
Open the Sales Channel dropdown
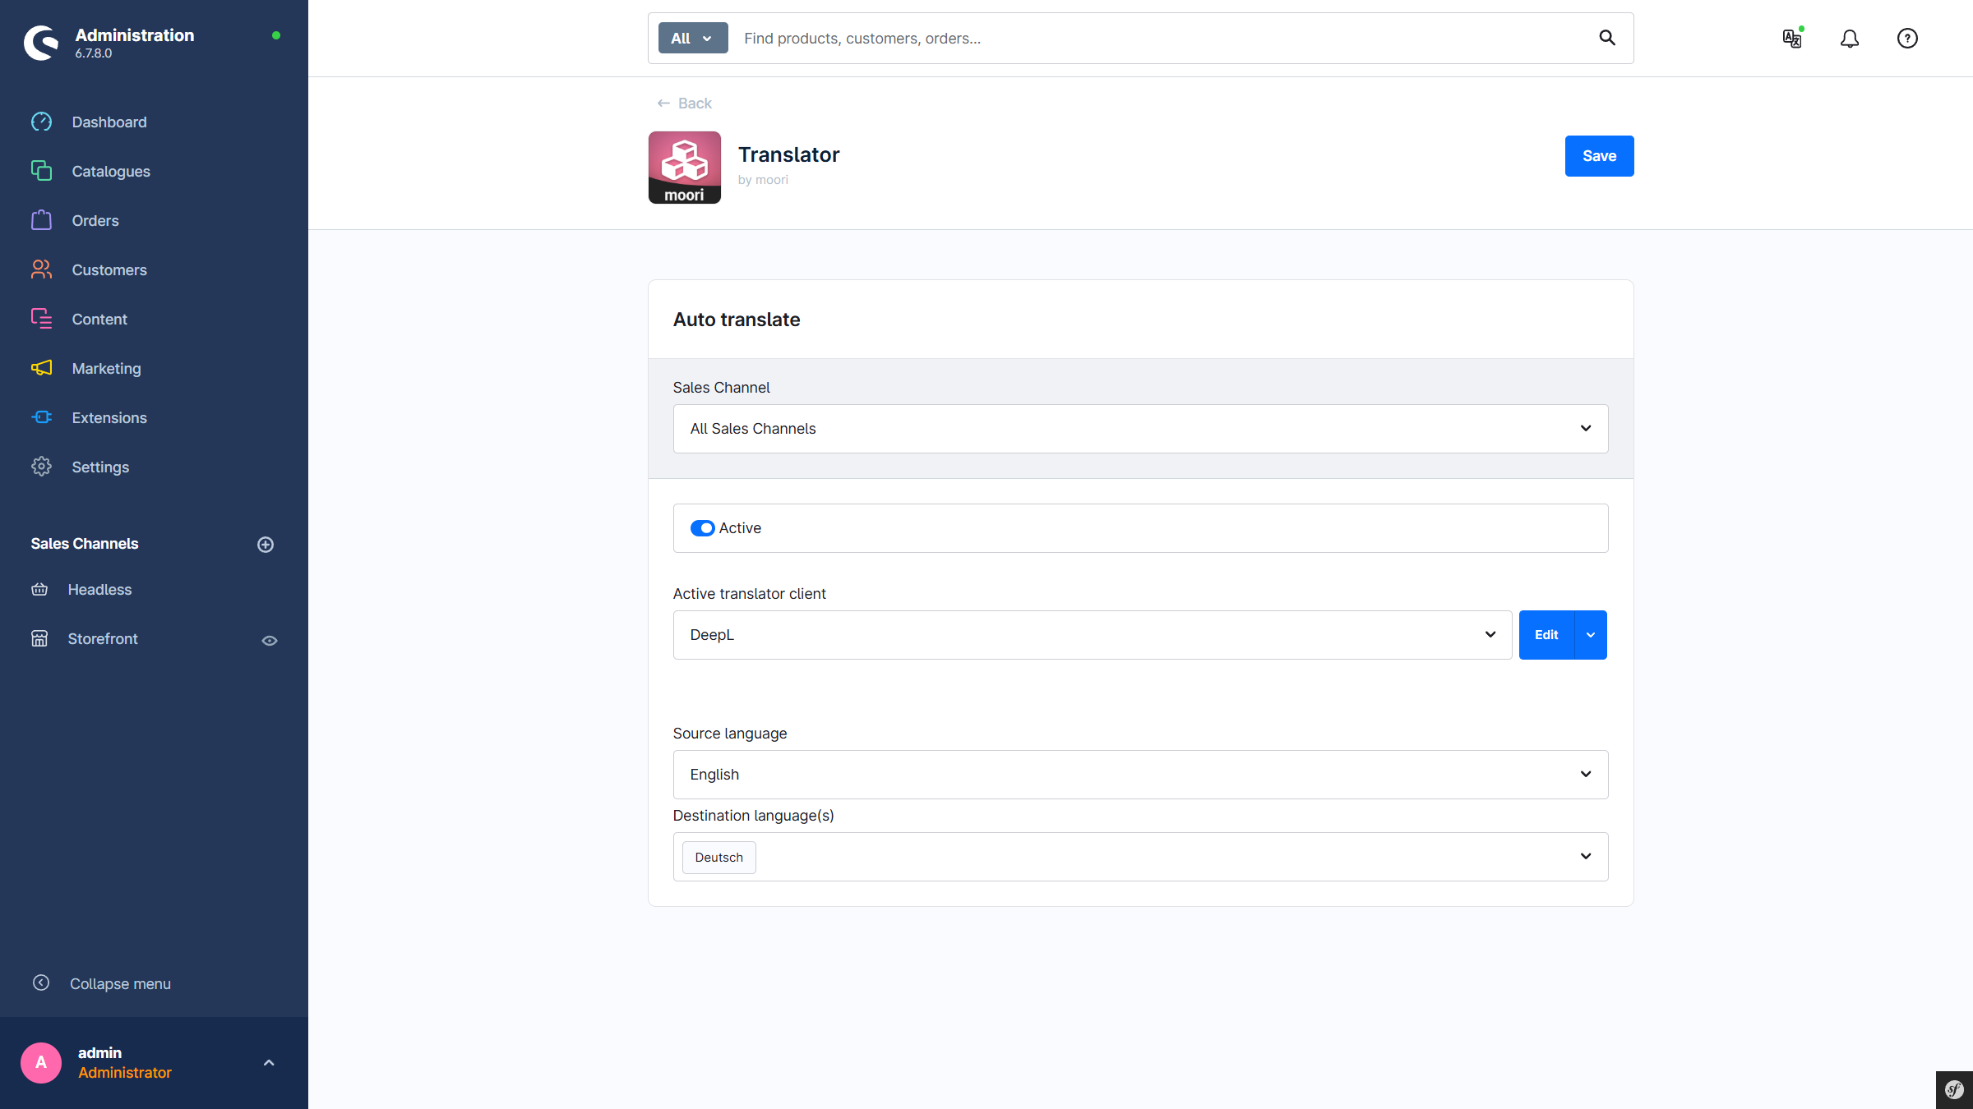(1140, 429)
